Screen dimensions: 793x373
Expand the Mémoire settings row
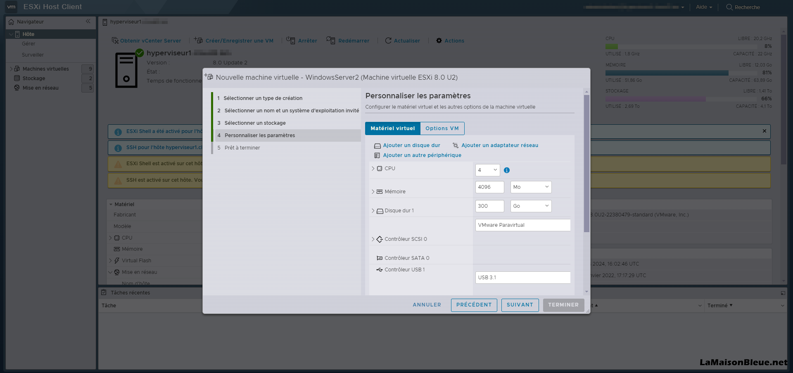coord(373,192)
